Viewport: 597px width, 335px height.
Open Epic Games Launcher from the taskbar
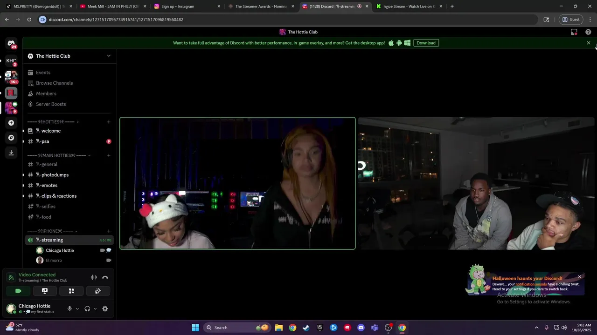[x=319, y=328]
